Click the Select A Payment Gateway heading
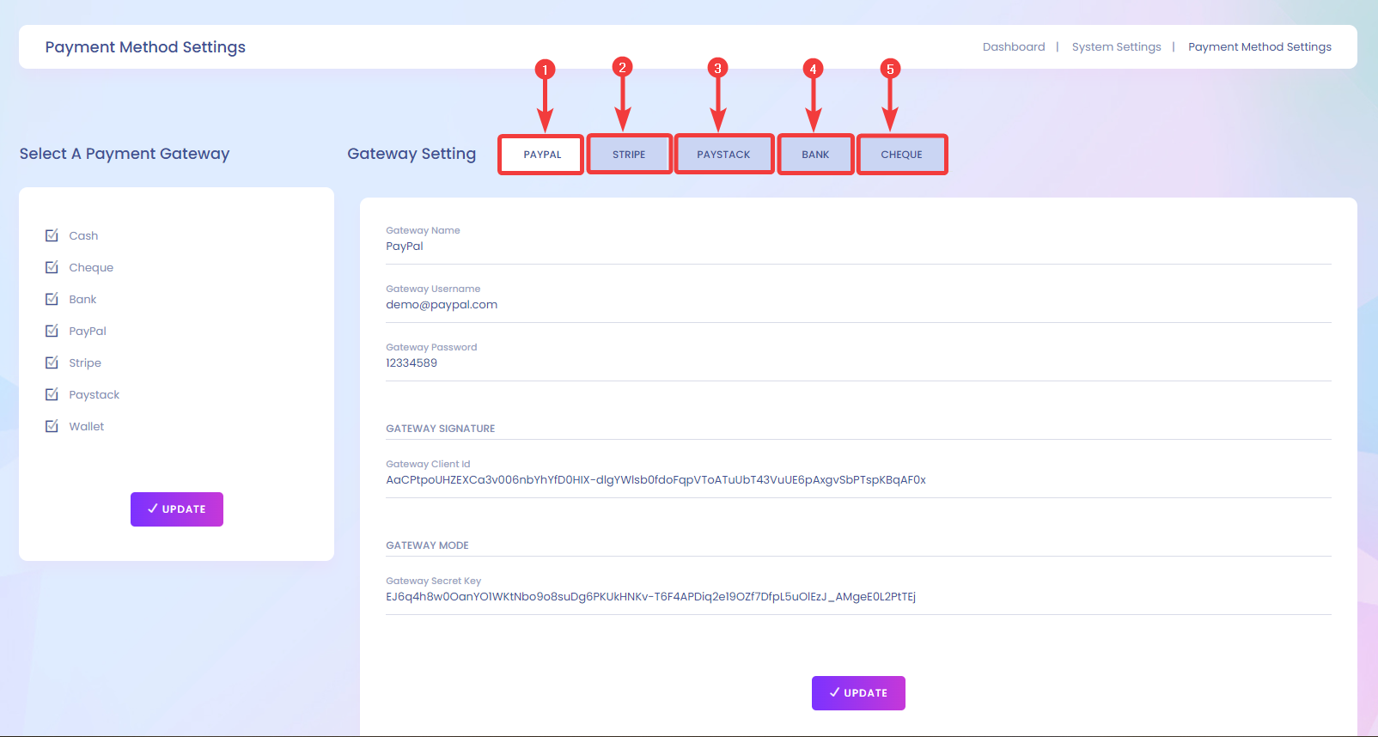The image size is (1378, 737). [125, 154]
